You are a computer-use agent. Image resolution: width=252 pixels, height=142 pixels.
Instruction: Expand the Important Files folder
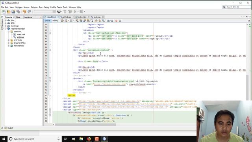(x=9, y=43)
